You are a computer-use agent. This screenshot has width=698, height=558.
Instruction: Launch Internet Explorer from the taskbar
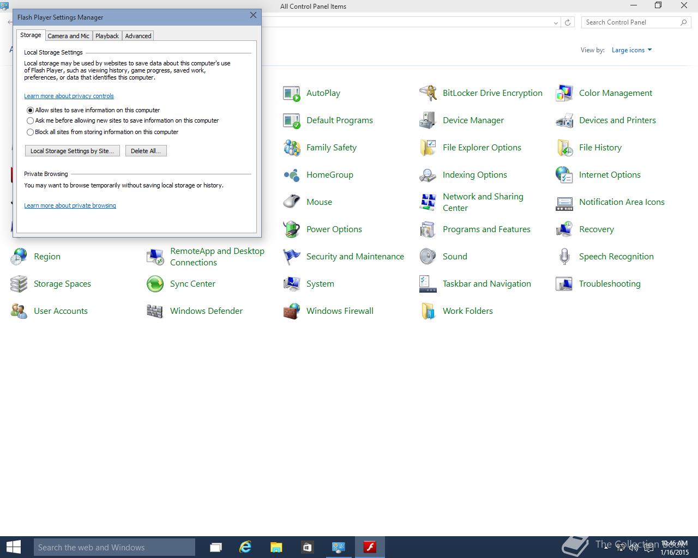[x=245, y=547]
